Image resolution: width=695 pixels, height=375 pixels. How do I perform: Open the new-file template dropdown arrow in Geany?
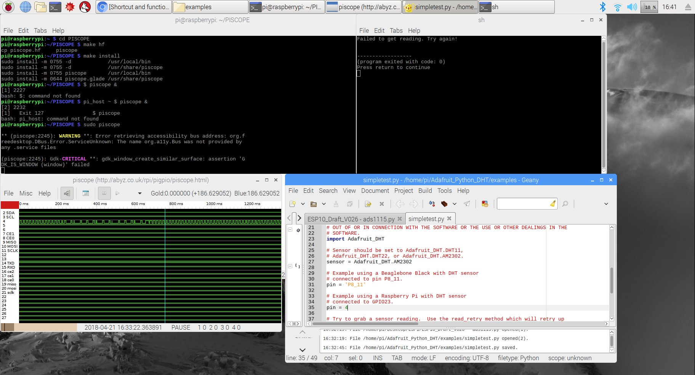303,204
